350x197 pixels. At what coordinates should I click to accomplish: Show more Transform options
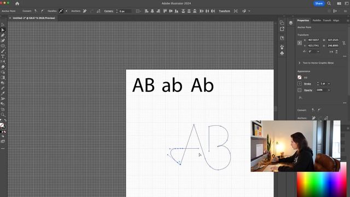[345, 56]
